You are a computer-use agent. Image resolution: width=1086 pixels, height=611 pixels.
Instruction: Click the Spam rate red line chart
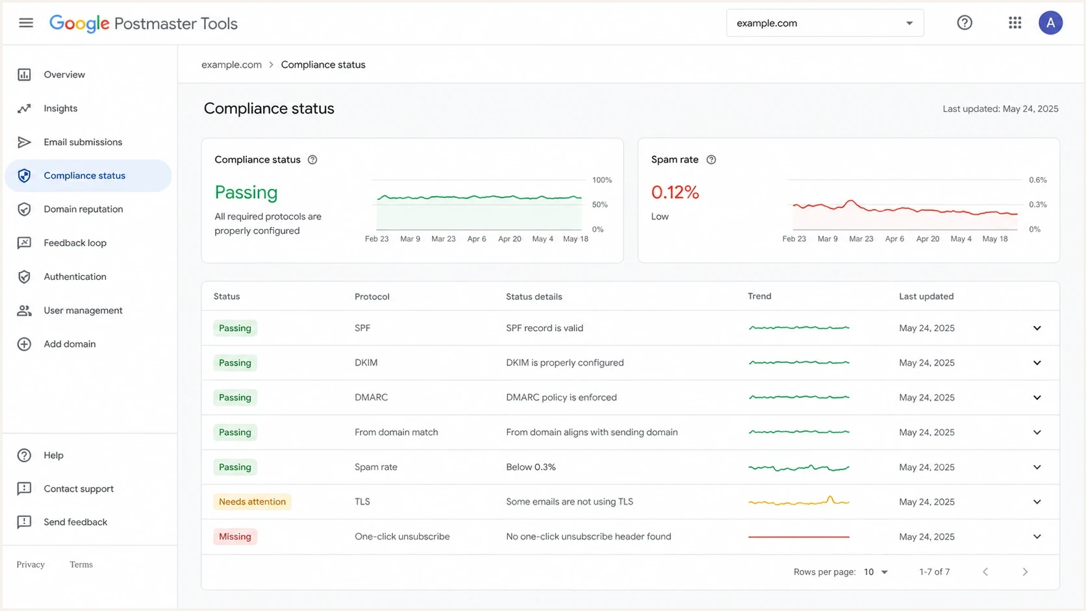coord(904,205)
